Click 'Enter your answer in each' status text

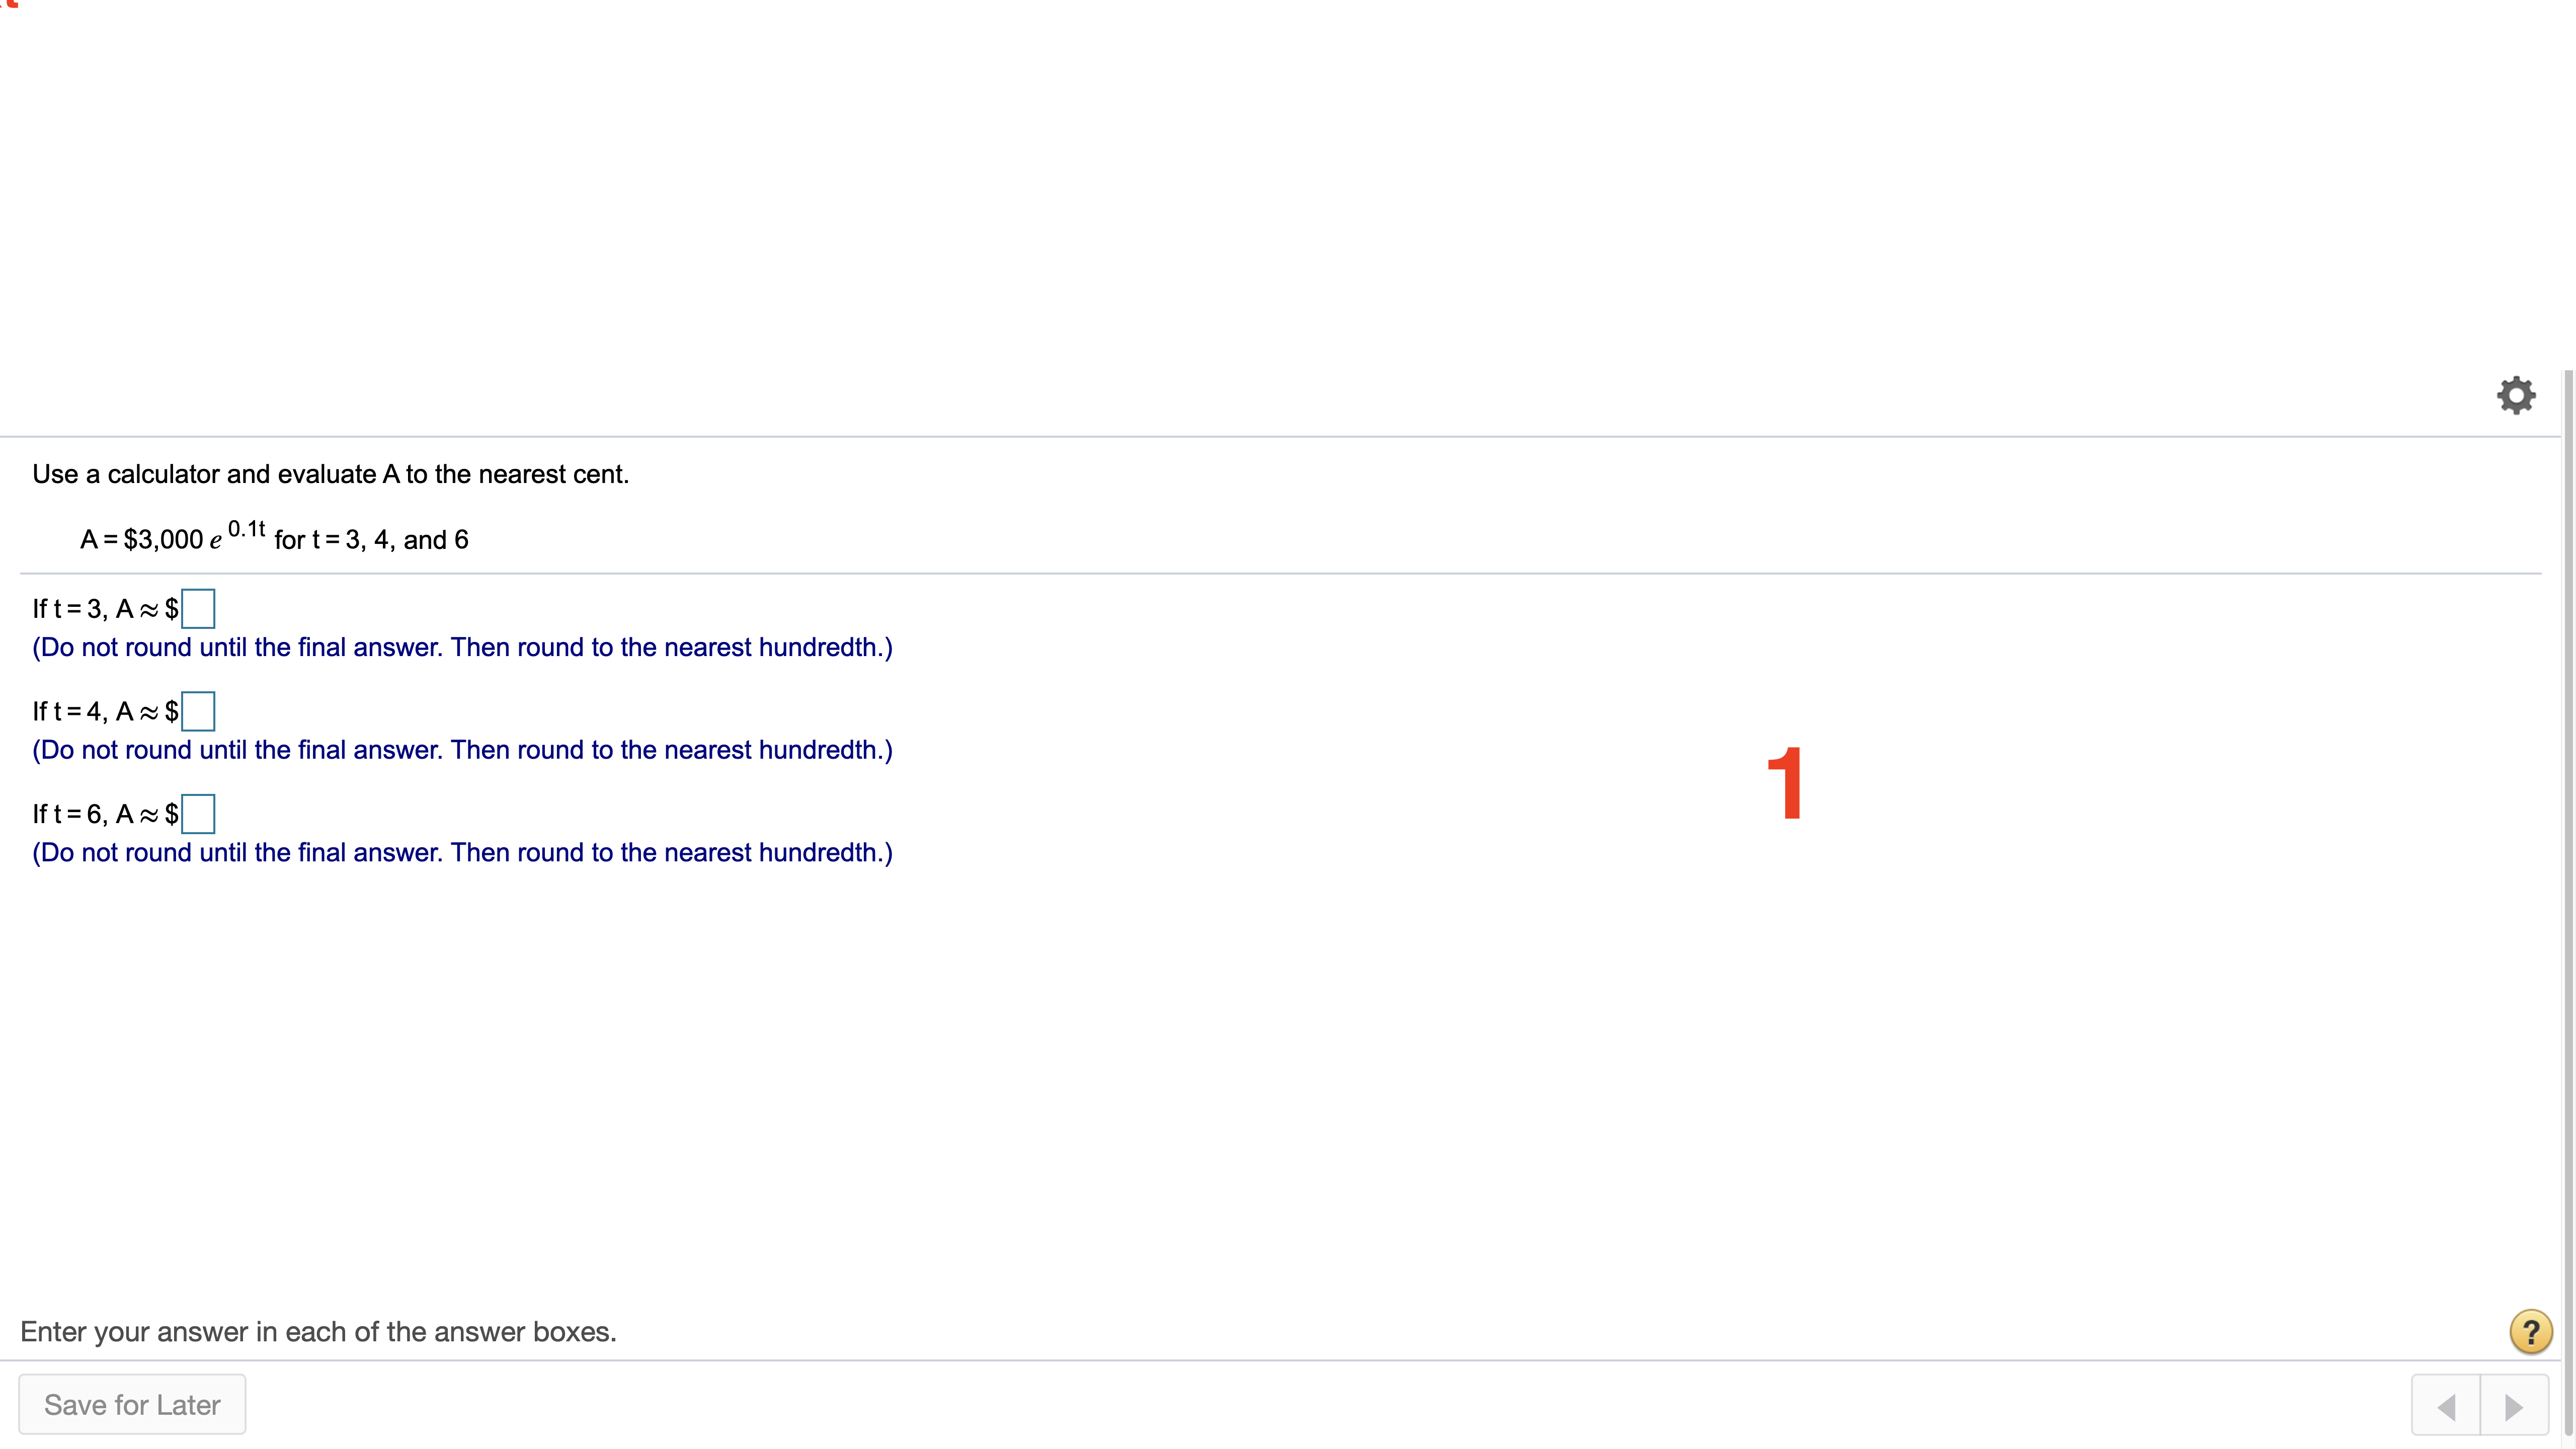318,1331
